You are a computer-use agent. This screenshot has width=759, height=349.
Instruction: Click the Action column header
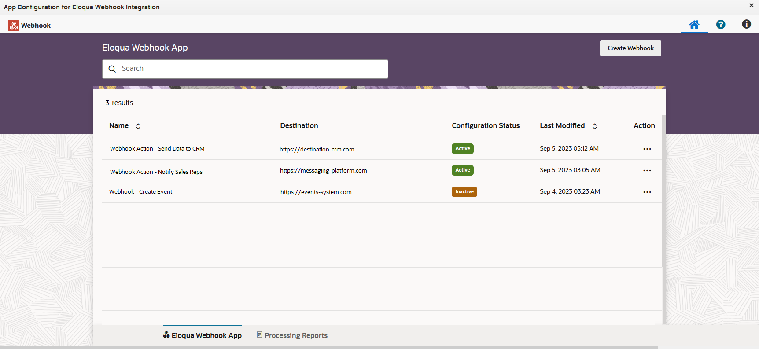pyautogui.click(x=644, y=126)
